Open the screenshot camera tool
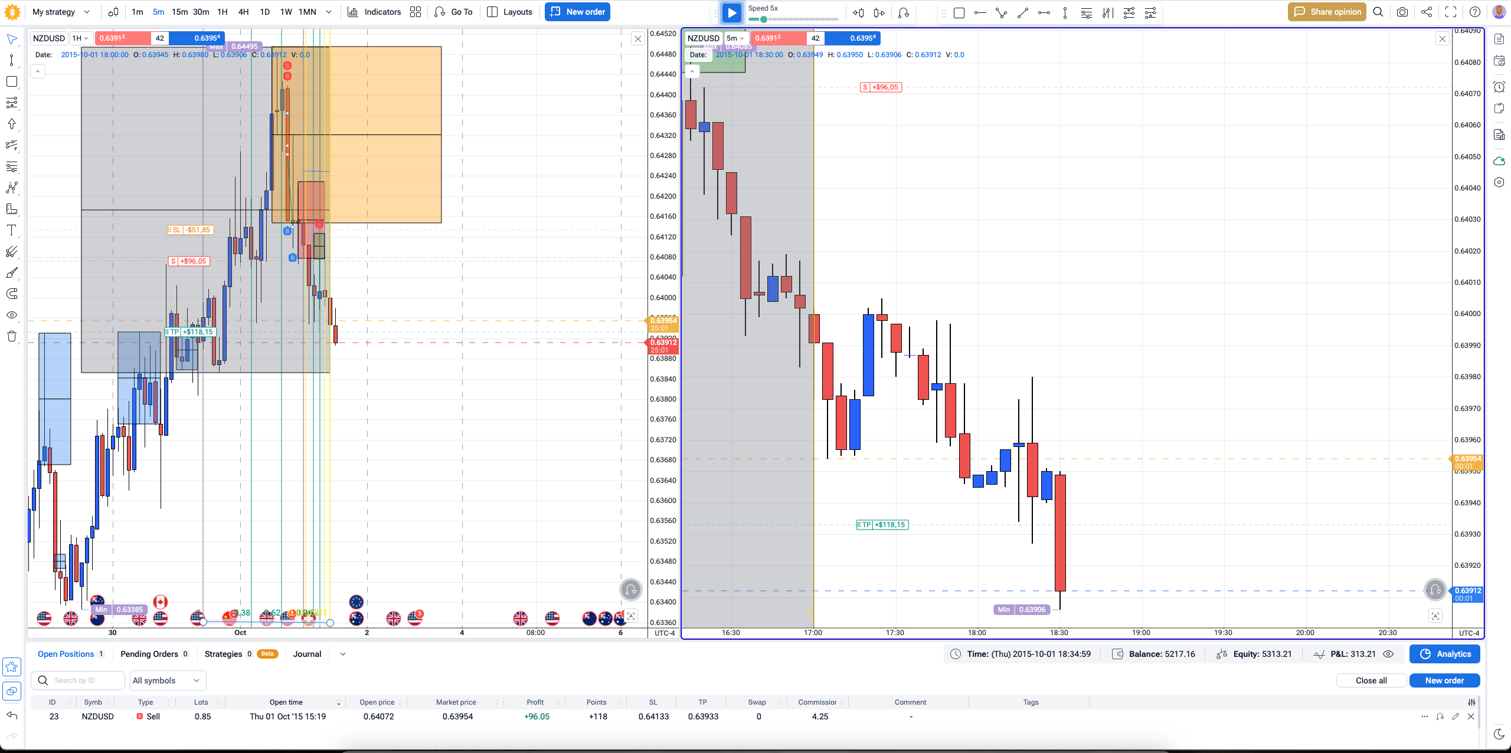1511x753 pixels. tap(1402, 12)
